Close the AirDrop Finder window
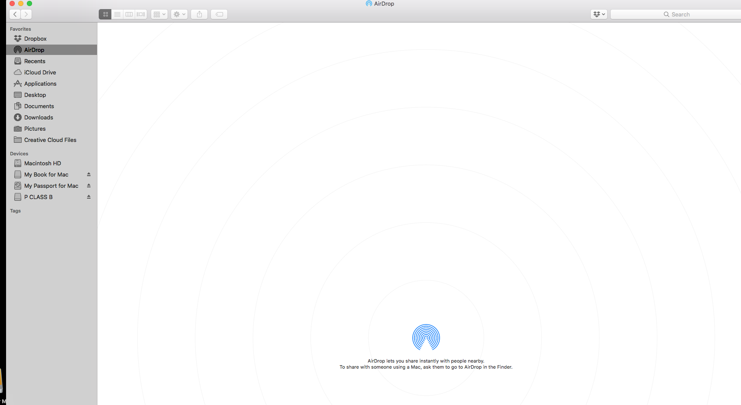Screen dimensions: 741x405 (12, 3)
